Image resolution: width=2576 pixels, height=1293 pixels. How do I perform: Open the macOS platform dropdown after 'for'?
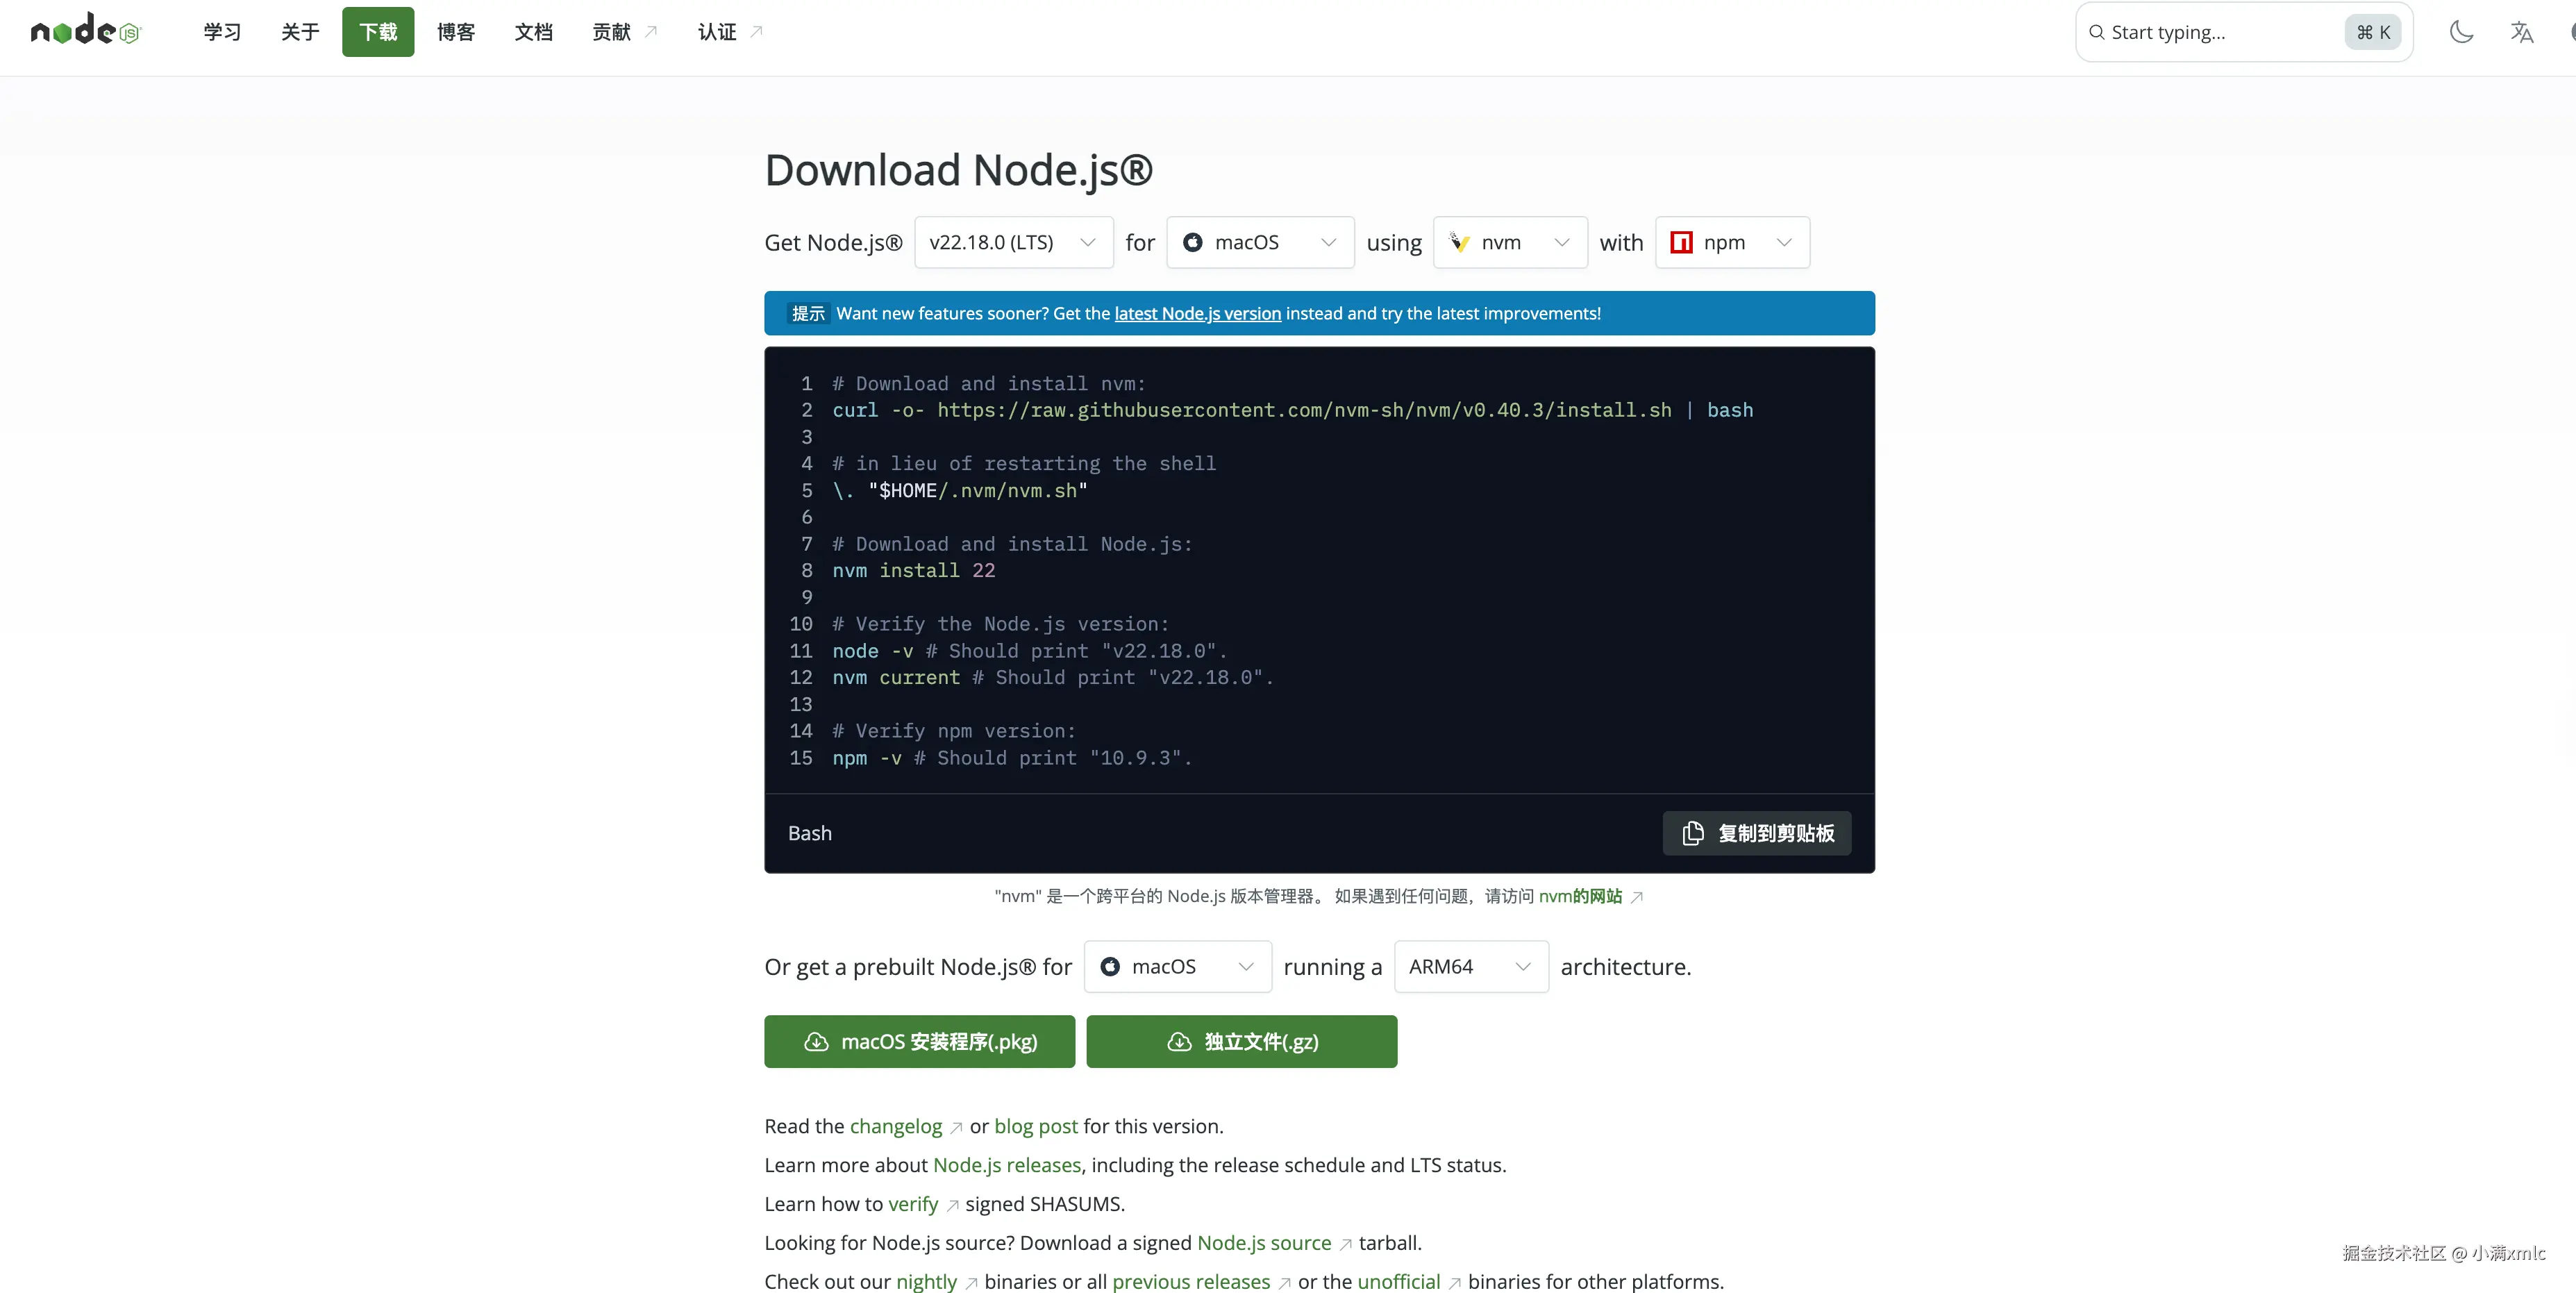tap(1259, 242)
